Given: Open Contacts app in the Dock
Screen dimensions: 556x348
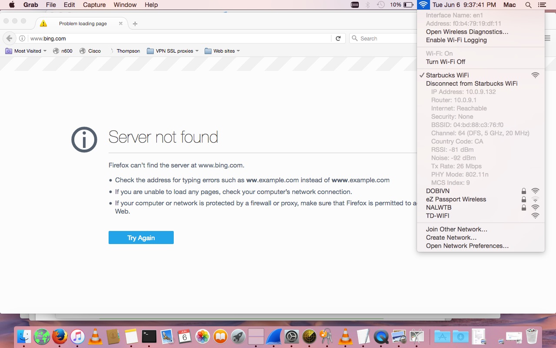Looking at the screenshot, I should [113, 336].
